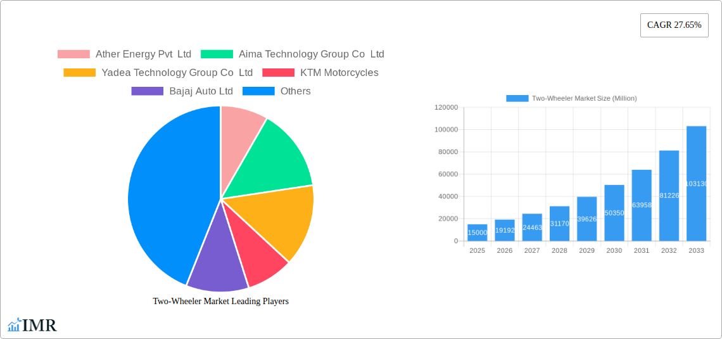Click the KTM Motorcycles legend color box

coord(278,73)
